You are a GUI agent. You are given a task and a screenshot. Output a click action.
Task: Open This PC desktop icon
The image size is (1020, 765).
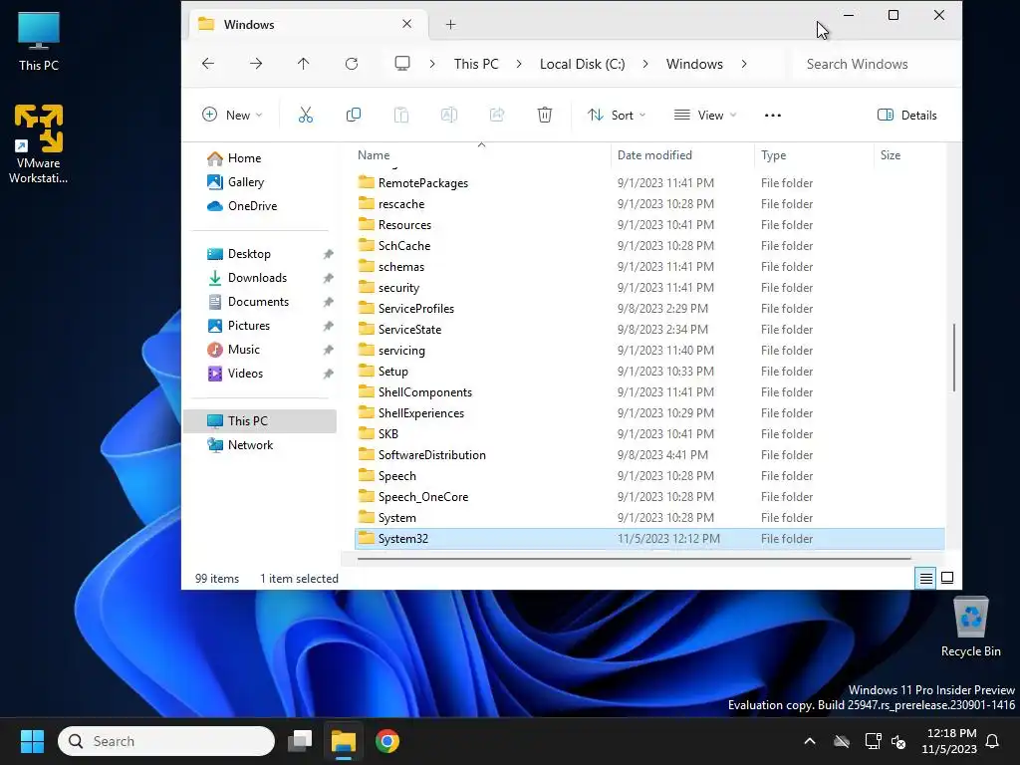pyautogui.click(x=39, y=41)
